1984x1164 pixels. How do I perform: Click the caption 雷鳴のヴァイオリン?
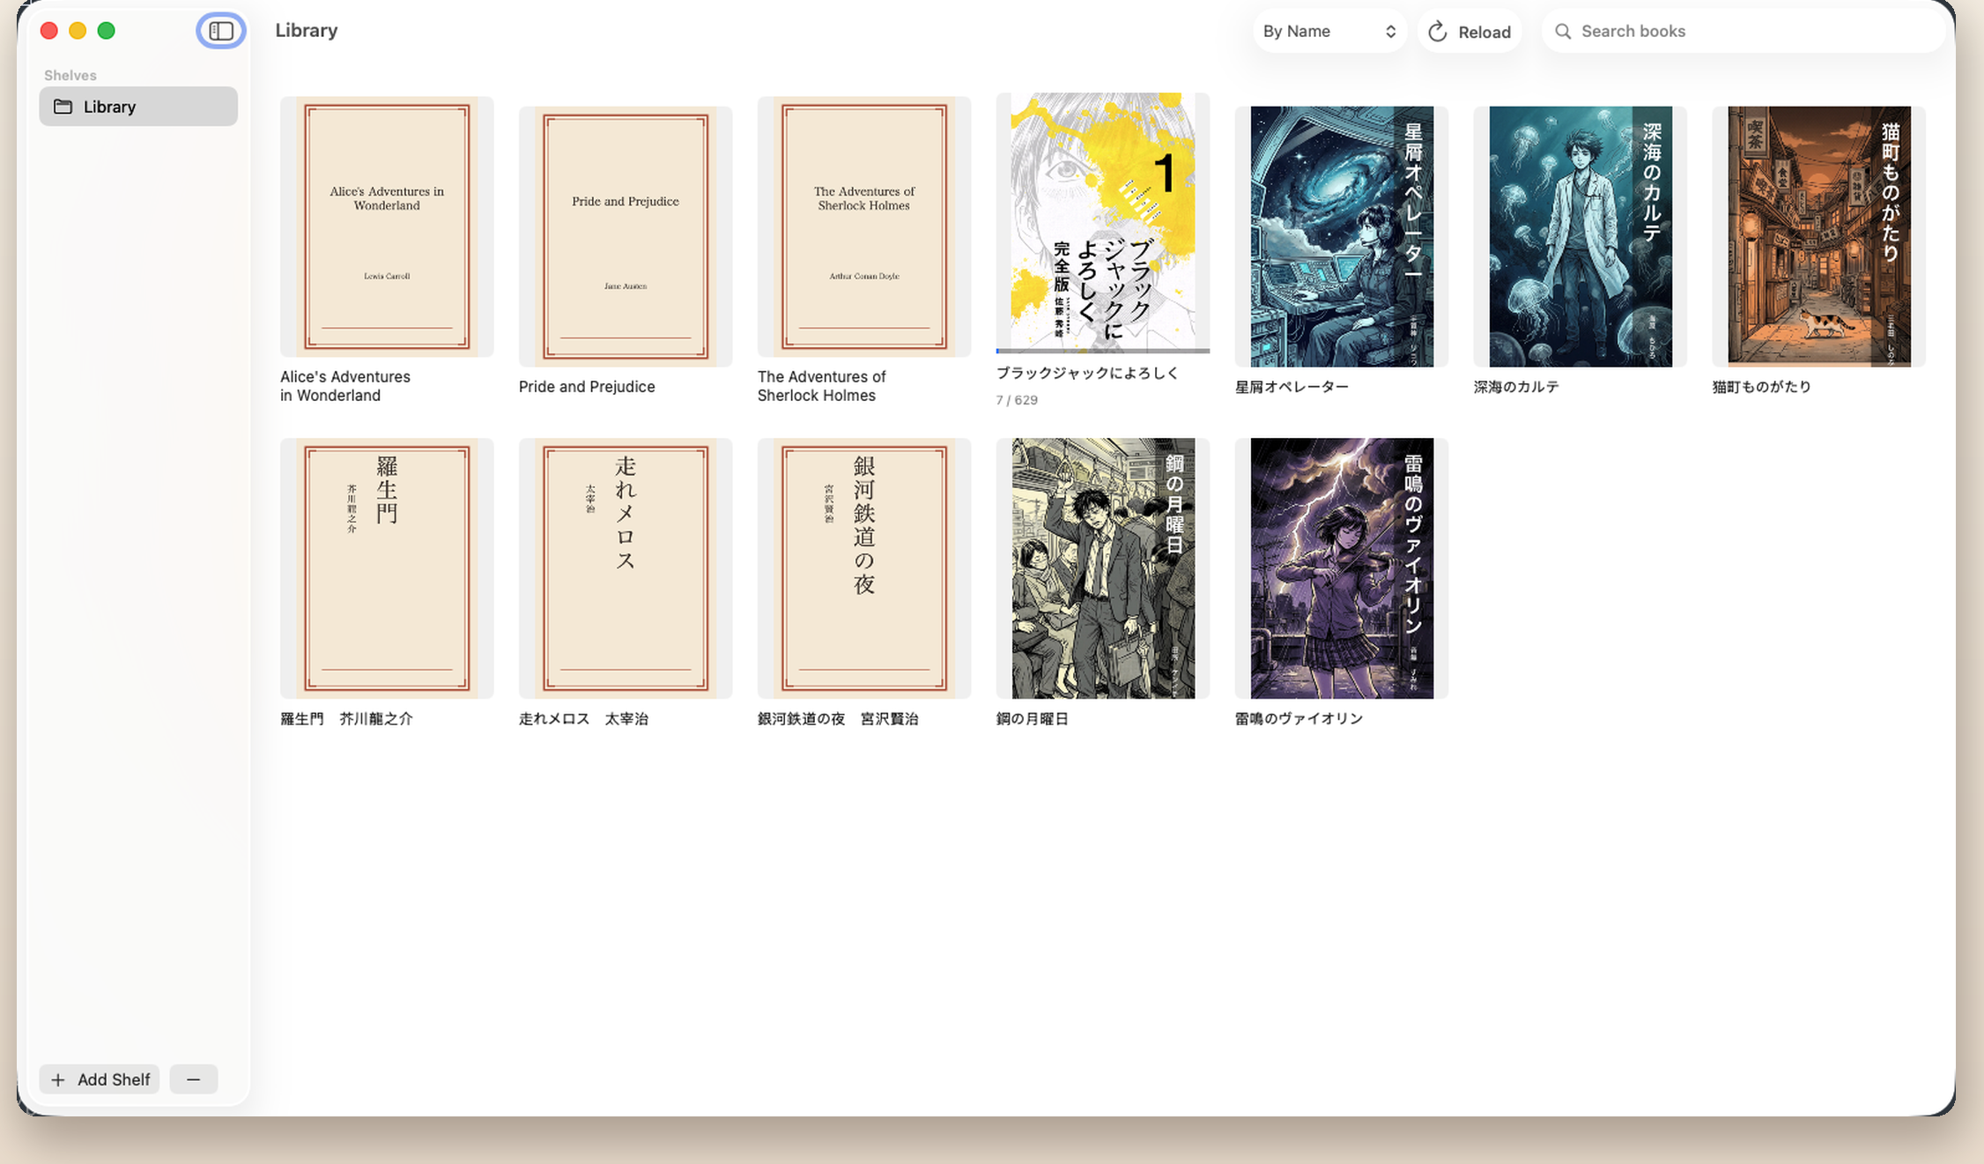(1299, 719)
